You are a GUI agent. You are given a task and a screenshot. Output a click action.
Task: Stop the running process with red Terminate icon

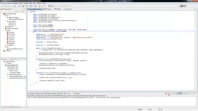[166, 94]
